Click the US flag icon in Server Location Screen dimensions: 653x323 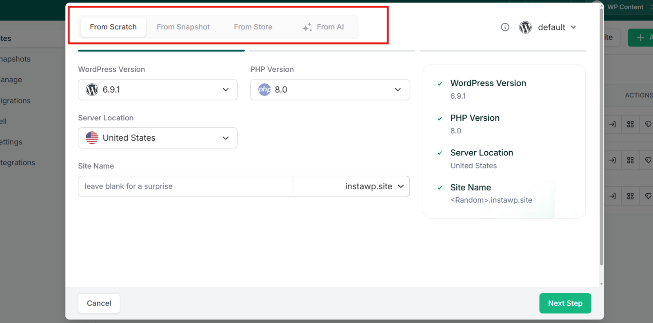pos(92,138)
